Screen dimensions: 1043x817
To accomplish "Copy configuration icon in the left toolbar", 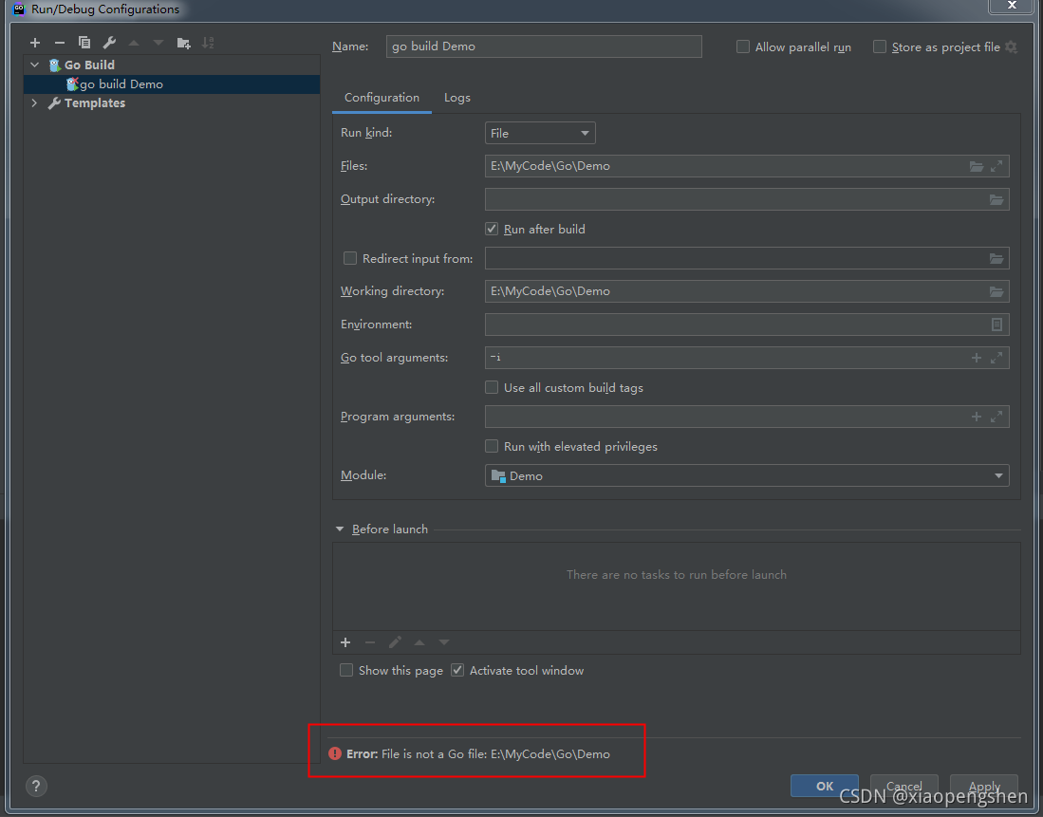I will pyautogui.click(x=84, y=43).
